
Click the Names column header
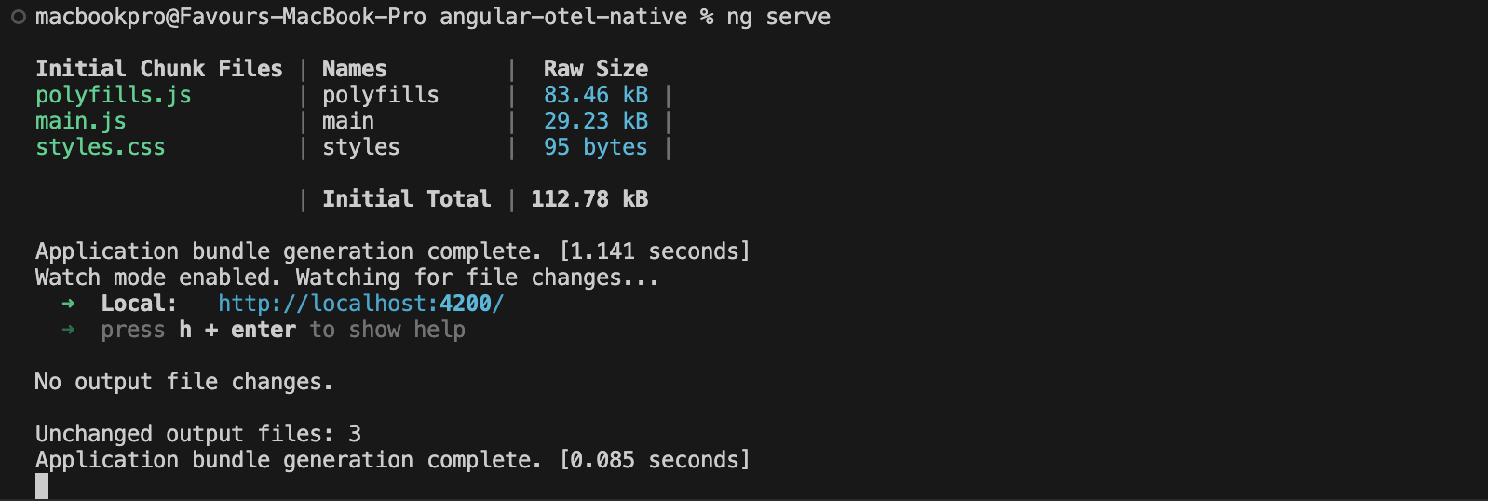(355, 69)
